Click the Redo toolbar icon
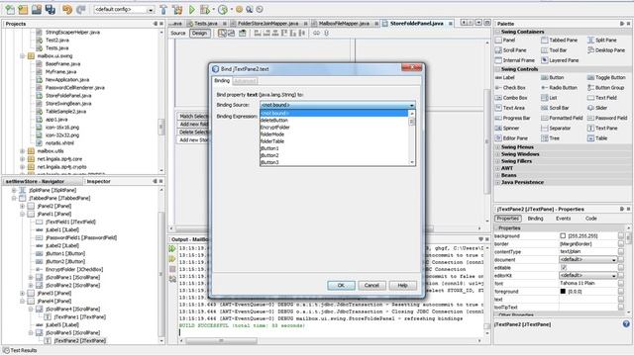 (81, 9)
